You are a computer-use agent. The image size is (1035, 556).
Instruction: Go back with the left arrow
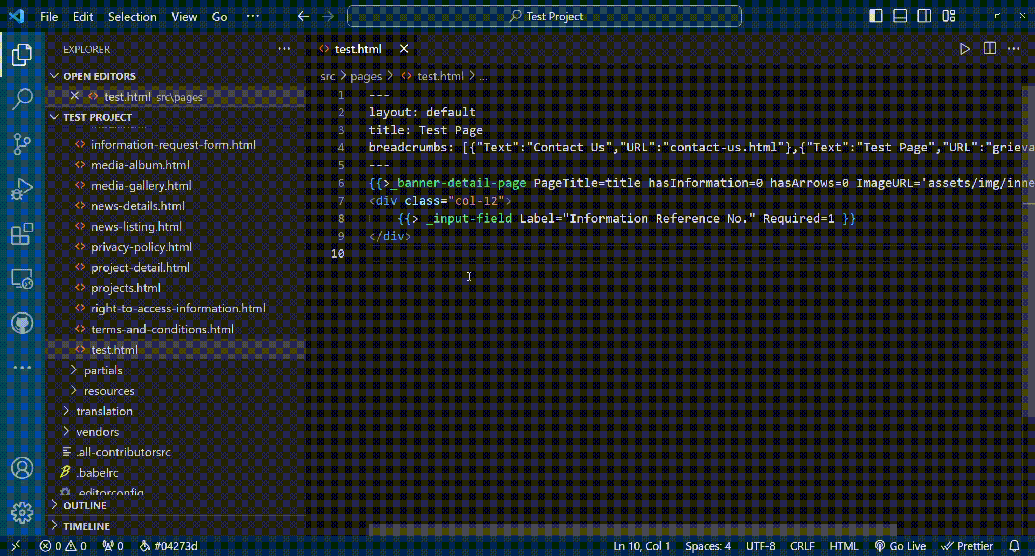303,16
